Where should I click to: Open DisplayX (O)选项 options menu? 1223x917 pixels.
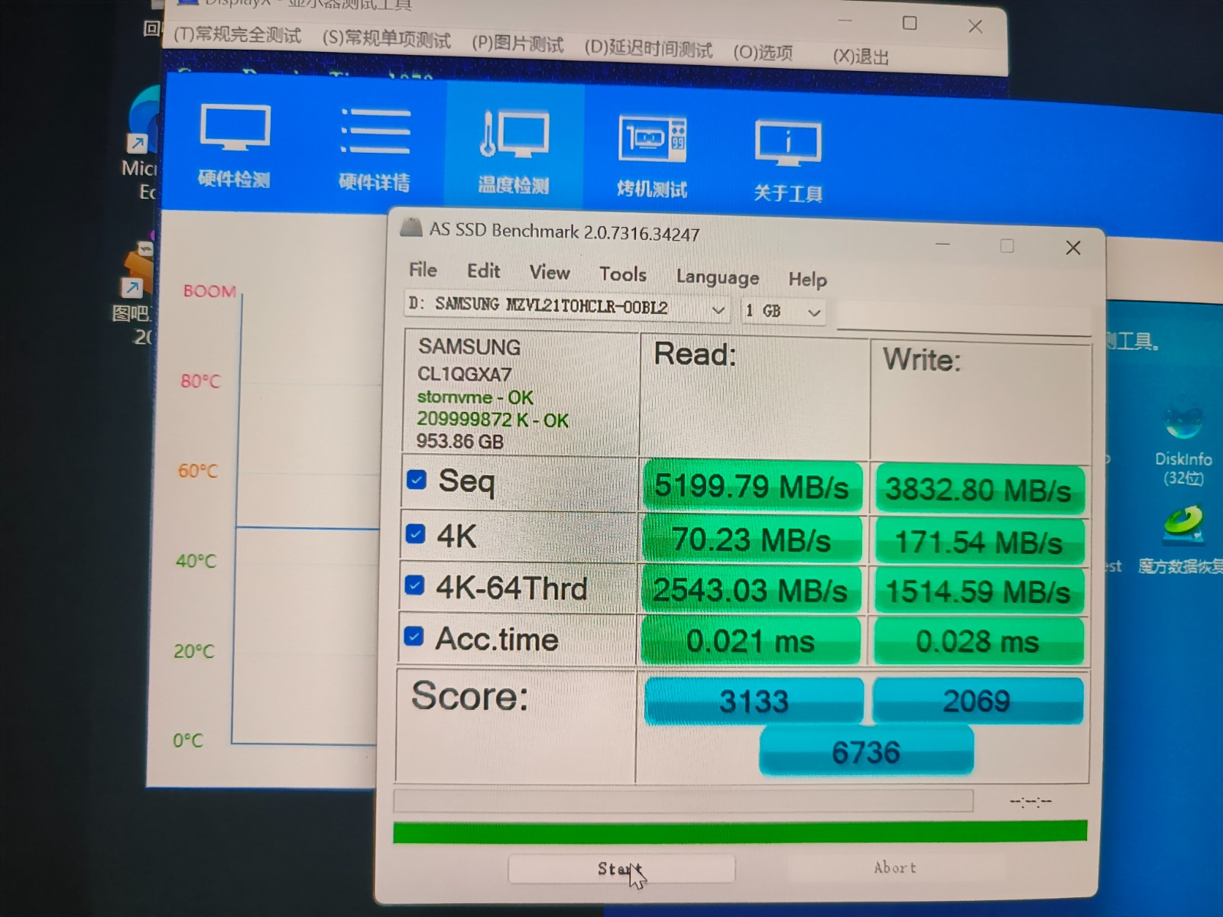(763, 53)
